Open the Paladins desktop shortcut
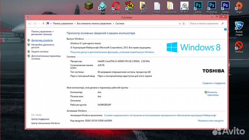Image resolution: width=249 pixels, height=140 pixels. pyautogui.click(x=102, y=7)
